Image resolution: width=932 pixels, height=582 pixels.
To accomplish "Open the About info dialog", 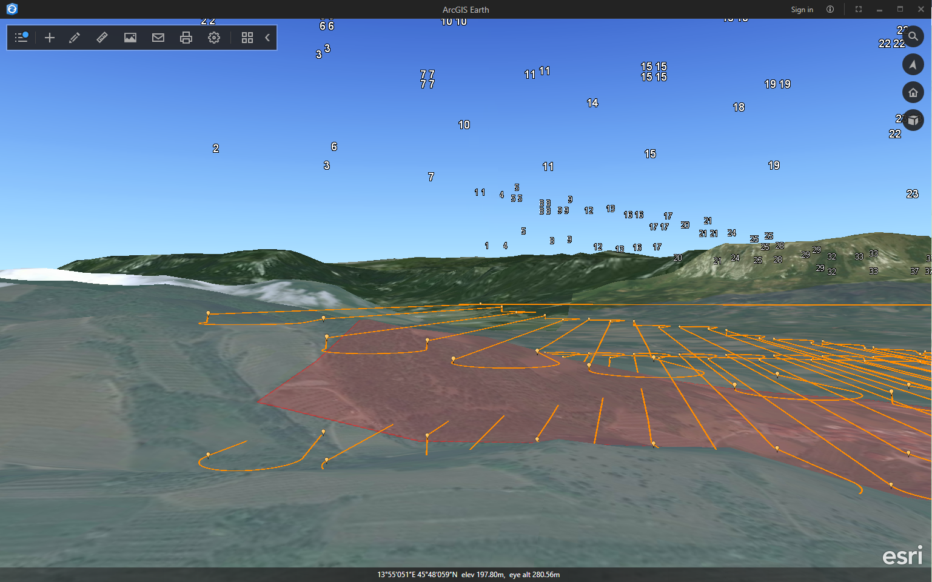I will point(830,9).
